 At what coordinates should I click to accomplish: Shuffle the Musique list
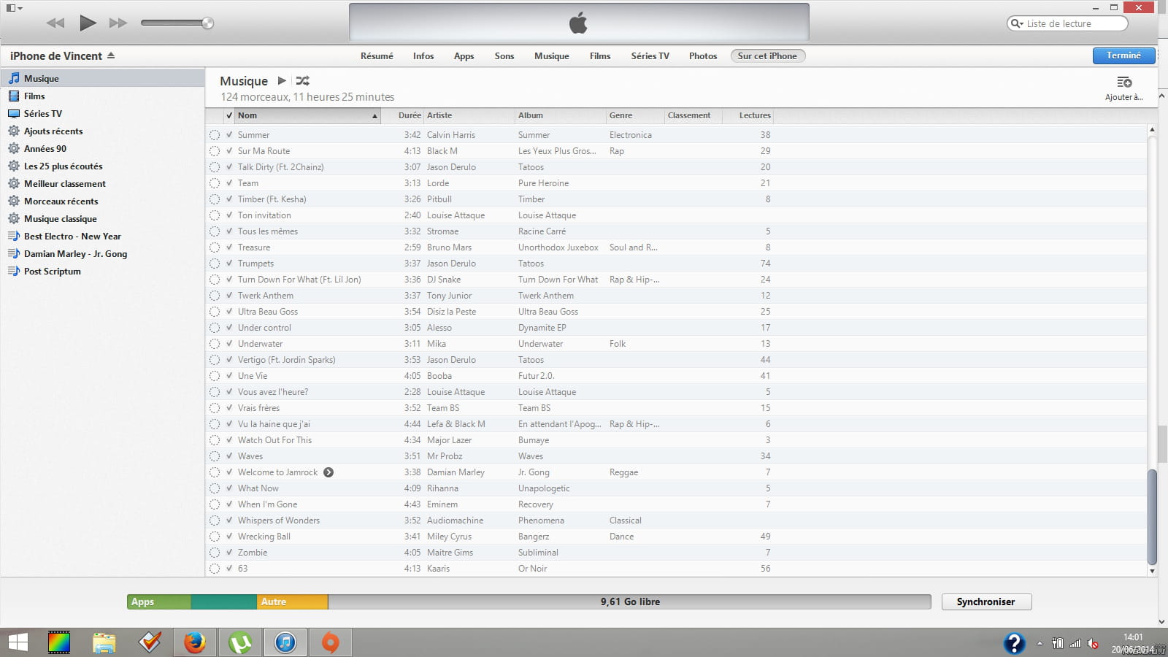[302, 81]
